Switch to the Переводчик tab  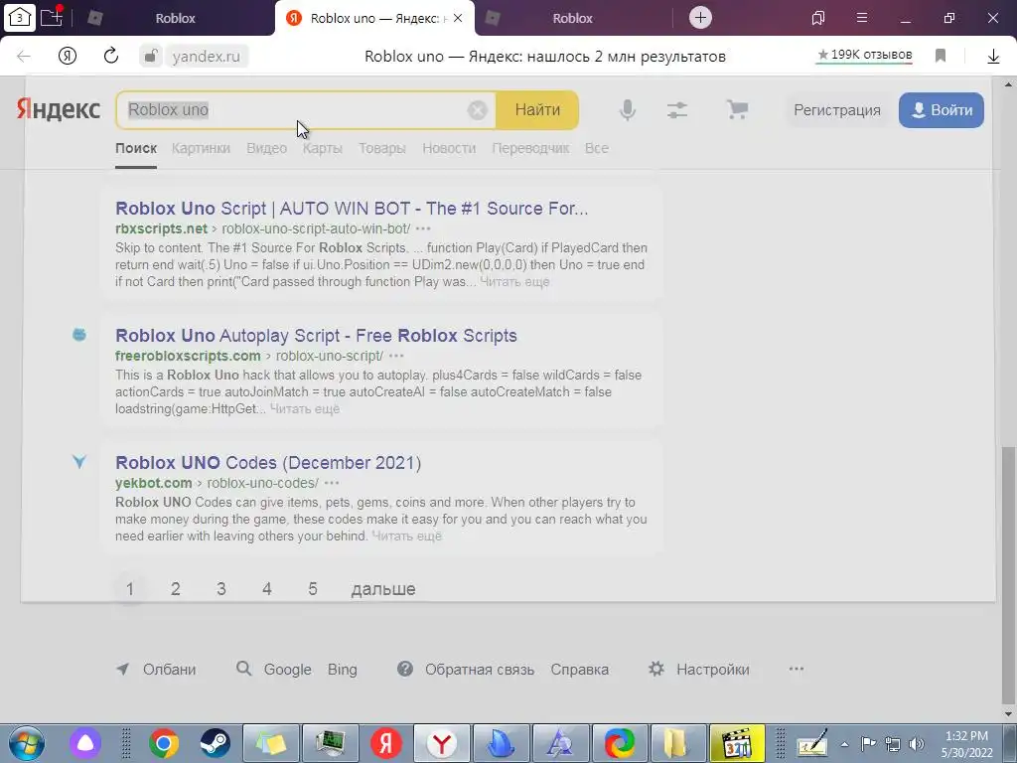[530, 149]
